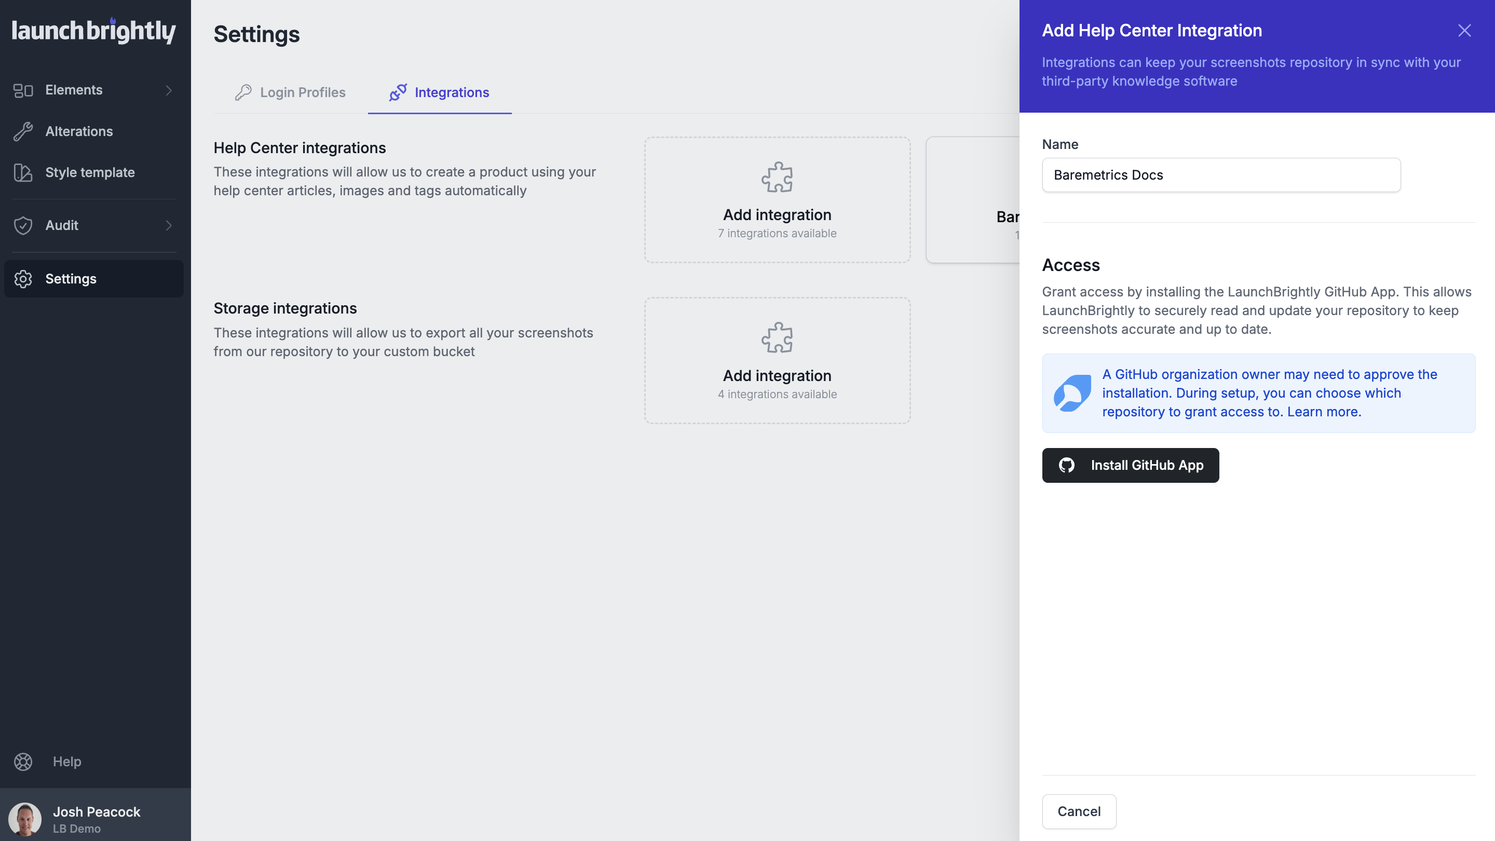Click the Elements grid icon
The width and height of the screenshot is (1495, 841).
tap(23, 90)
